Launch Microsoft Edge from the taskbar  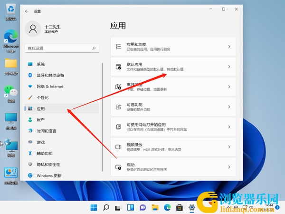tap(167, 207)
